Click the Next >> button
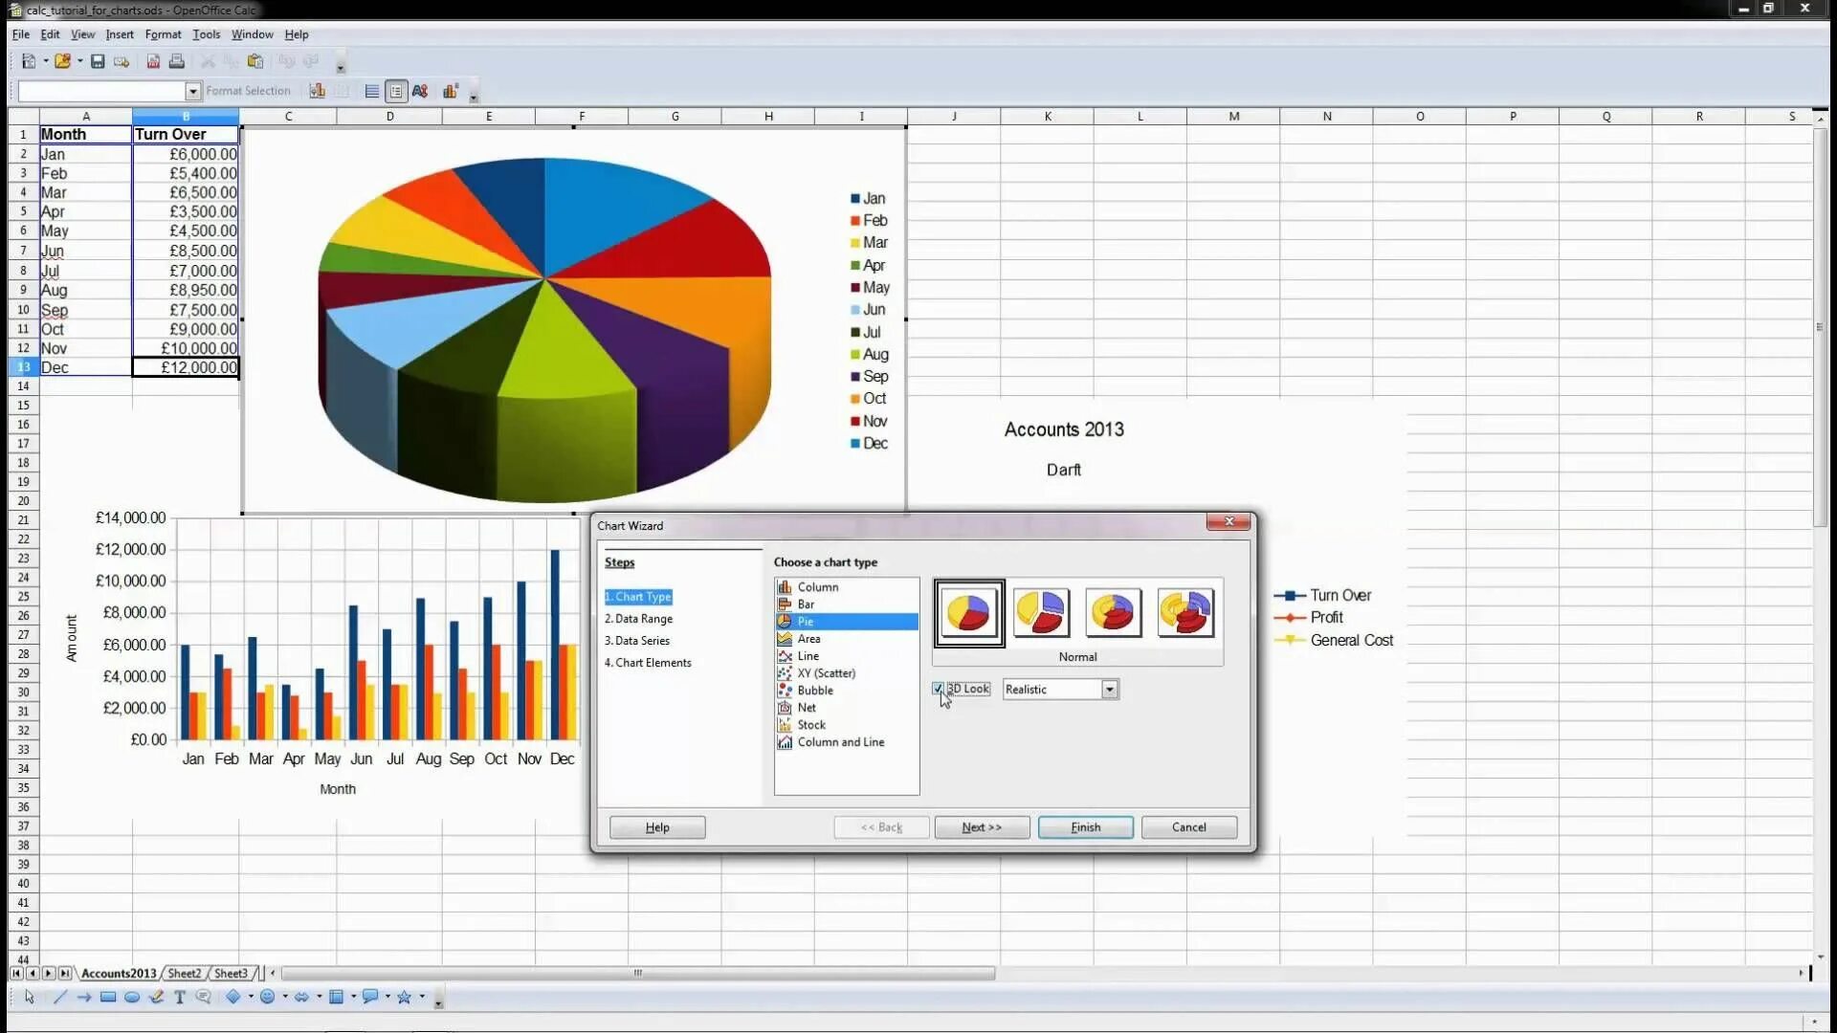 pos(982,827)
